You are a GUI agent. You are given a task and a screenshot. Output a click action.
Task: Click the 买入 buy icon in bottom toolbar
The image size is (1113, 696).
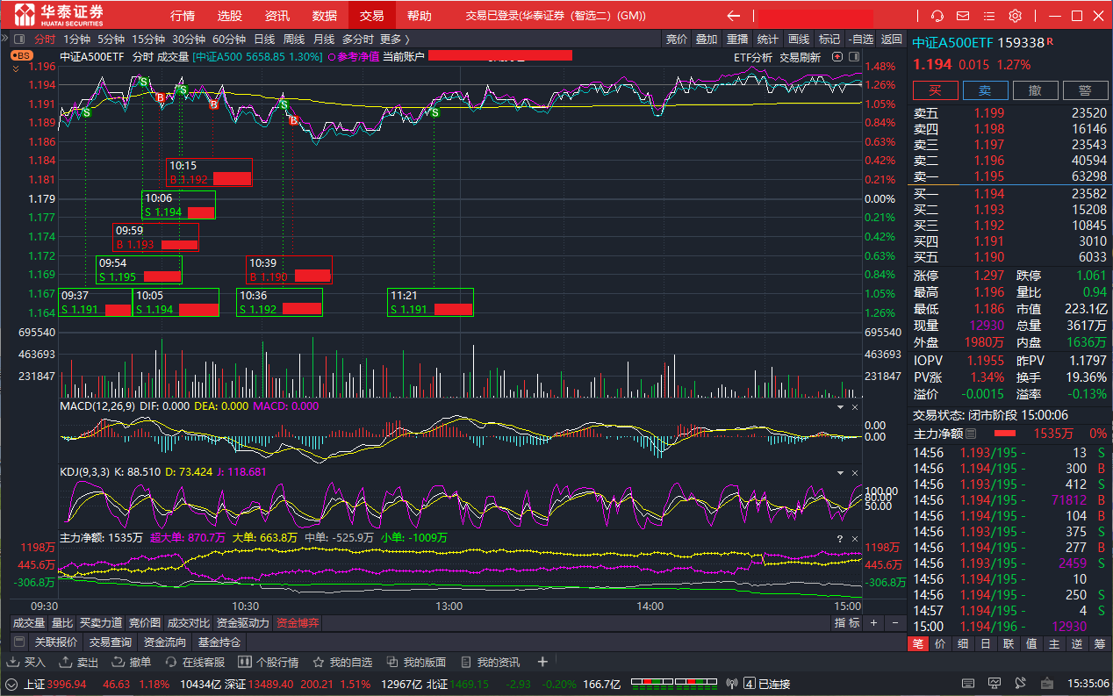pos(26,662)
